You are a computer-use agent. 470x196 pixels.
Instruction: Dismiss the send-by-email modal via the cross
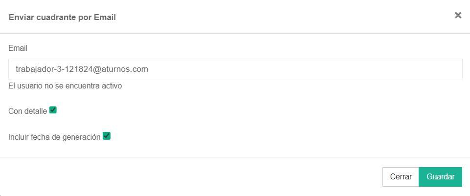[458, 15]
